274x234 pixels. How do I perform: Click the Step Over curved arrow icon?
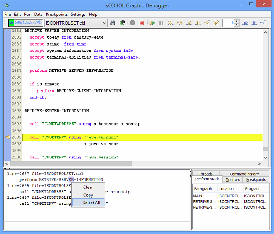pos(179,23)
